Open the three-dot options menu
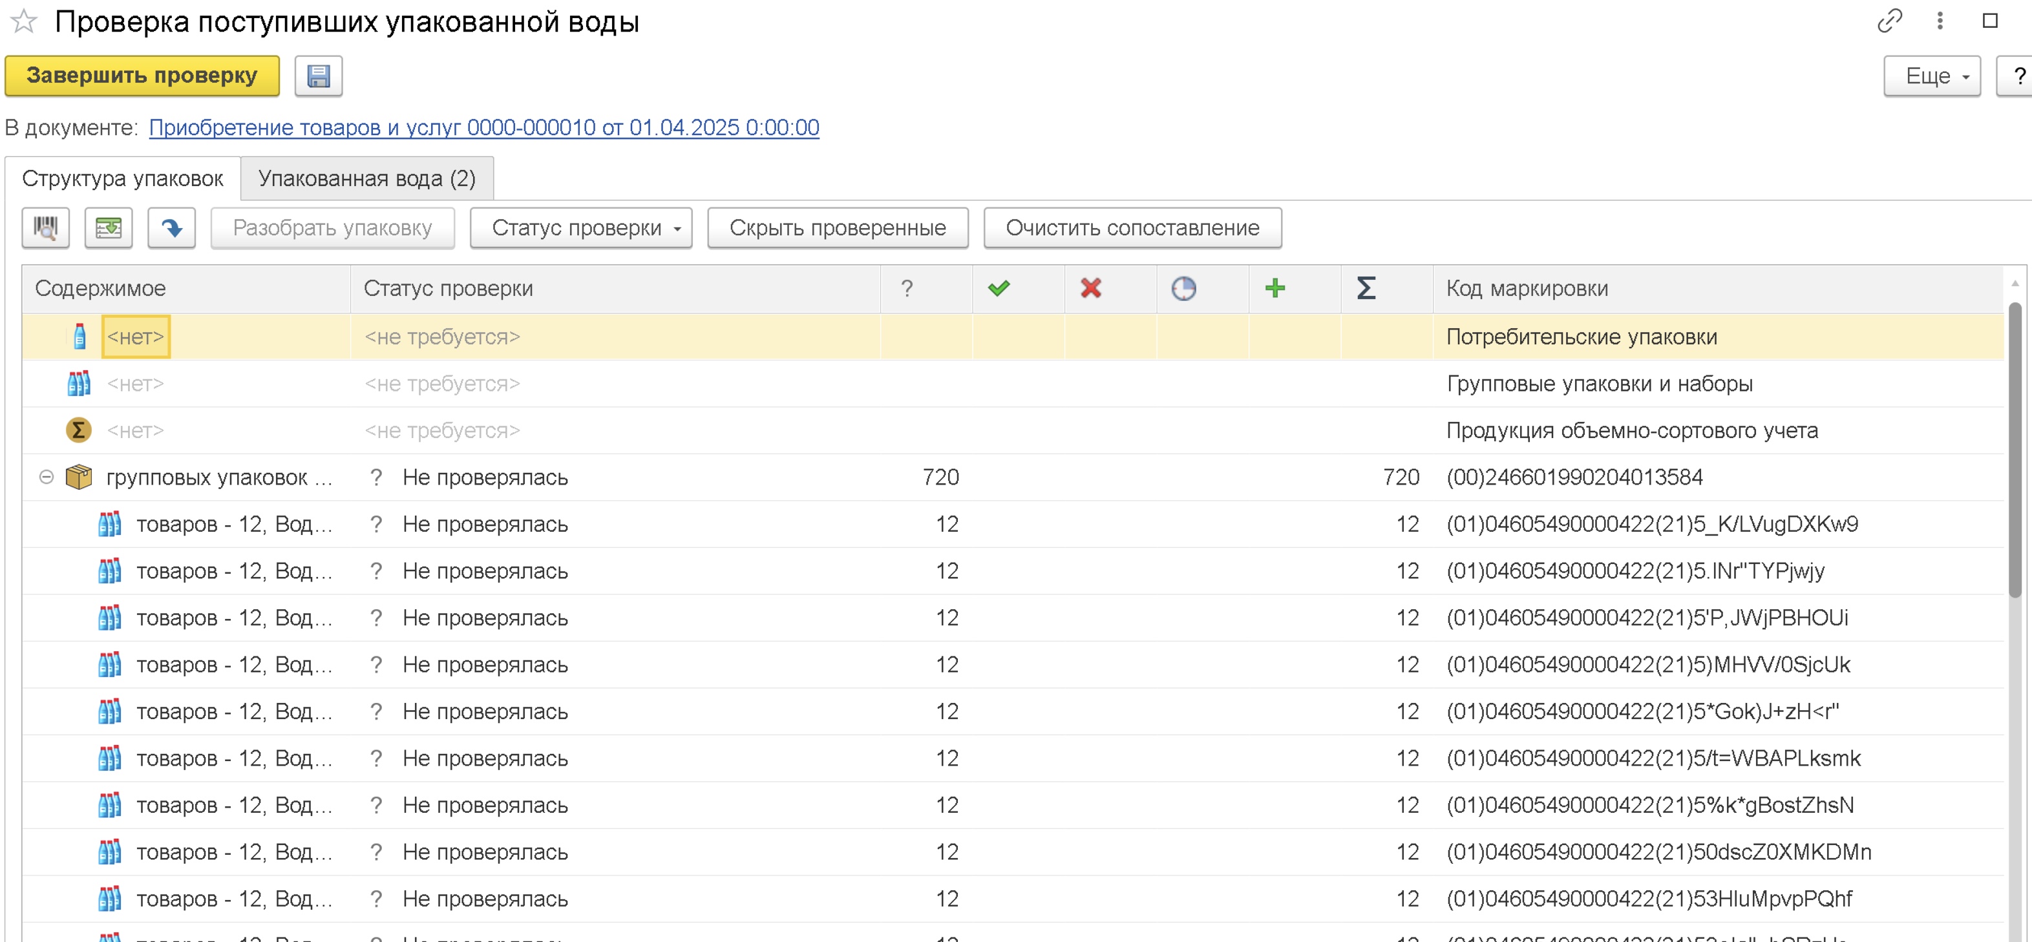The image size is (2032, 942). [1940, 21]
